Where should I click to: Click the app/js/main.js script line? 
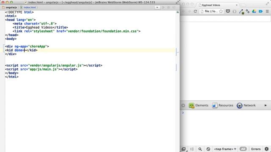pos(41,69)
